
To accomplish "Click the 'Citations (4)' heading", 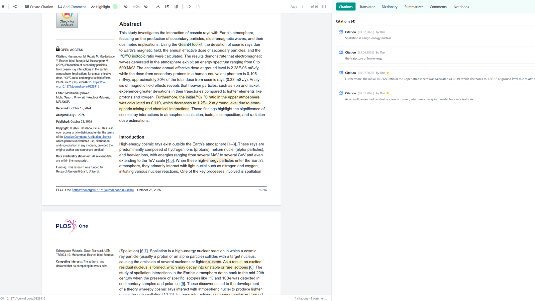I will click(346, 21).
